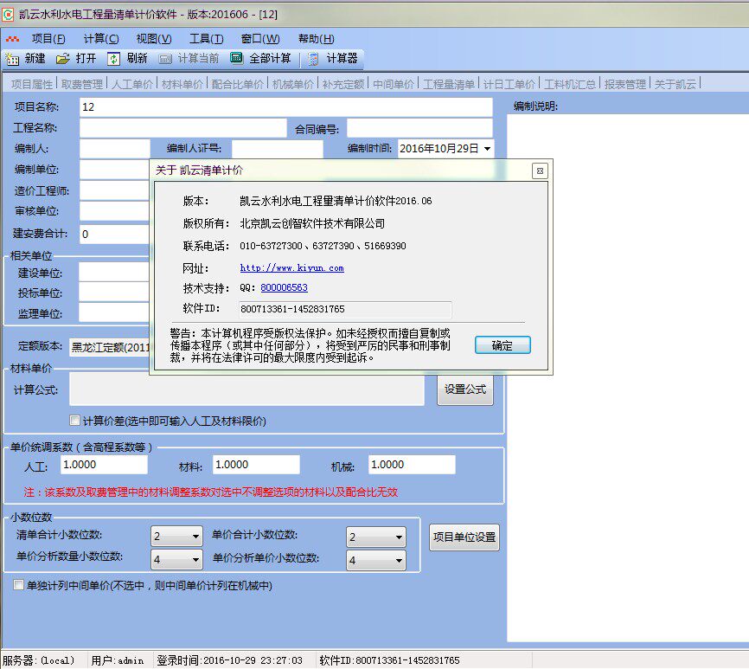Click the 建设单位 input field

click(x=114, y=273)
